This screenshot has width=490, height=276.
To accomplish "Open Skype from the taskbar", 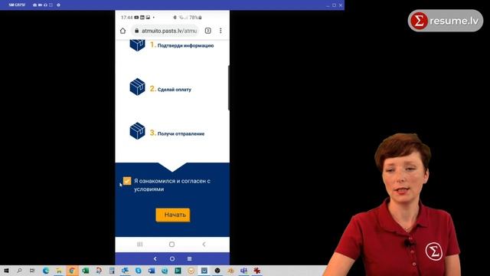I will click(x=138, y=271).
